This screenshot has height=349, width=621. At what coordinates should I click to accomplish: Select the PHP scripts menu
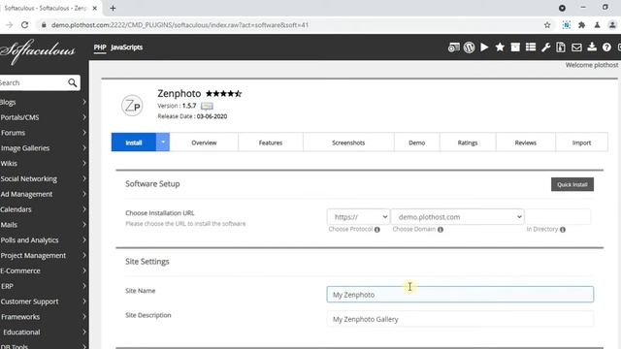pos(100,48)
